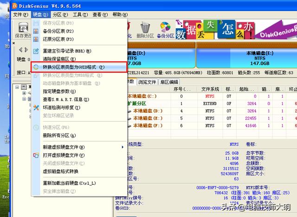Image resolution: width=297 pixels, height=217 pixels.
Task: Click the Save Changes toolbar icon
Action: pos(23,28)
